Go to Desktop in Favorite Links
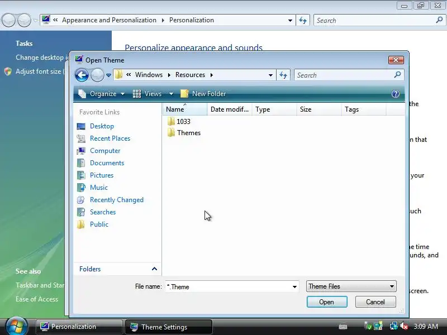Viewport: 447px width, 335px height. (102, 126)
